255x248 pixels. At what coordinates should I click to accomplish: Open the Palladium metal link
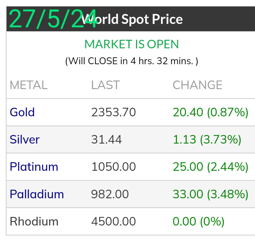[x=37, y=194]
